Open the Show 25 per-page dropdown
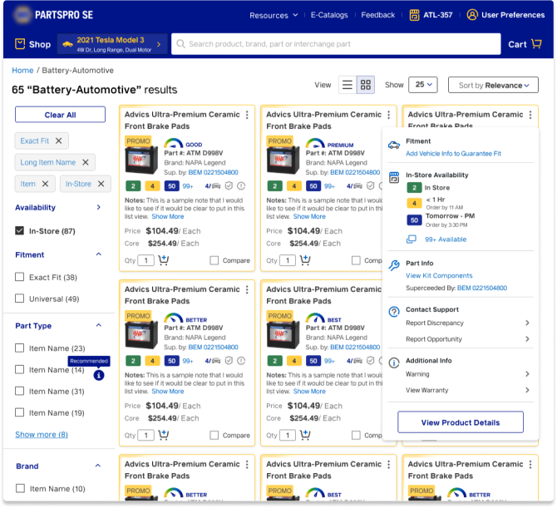The width and height of the screenshot is (557, 508). point(422,85)
